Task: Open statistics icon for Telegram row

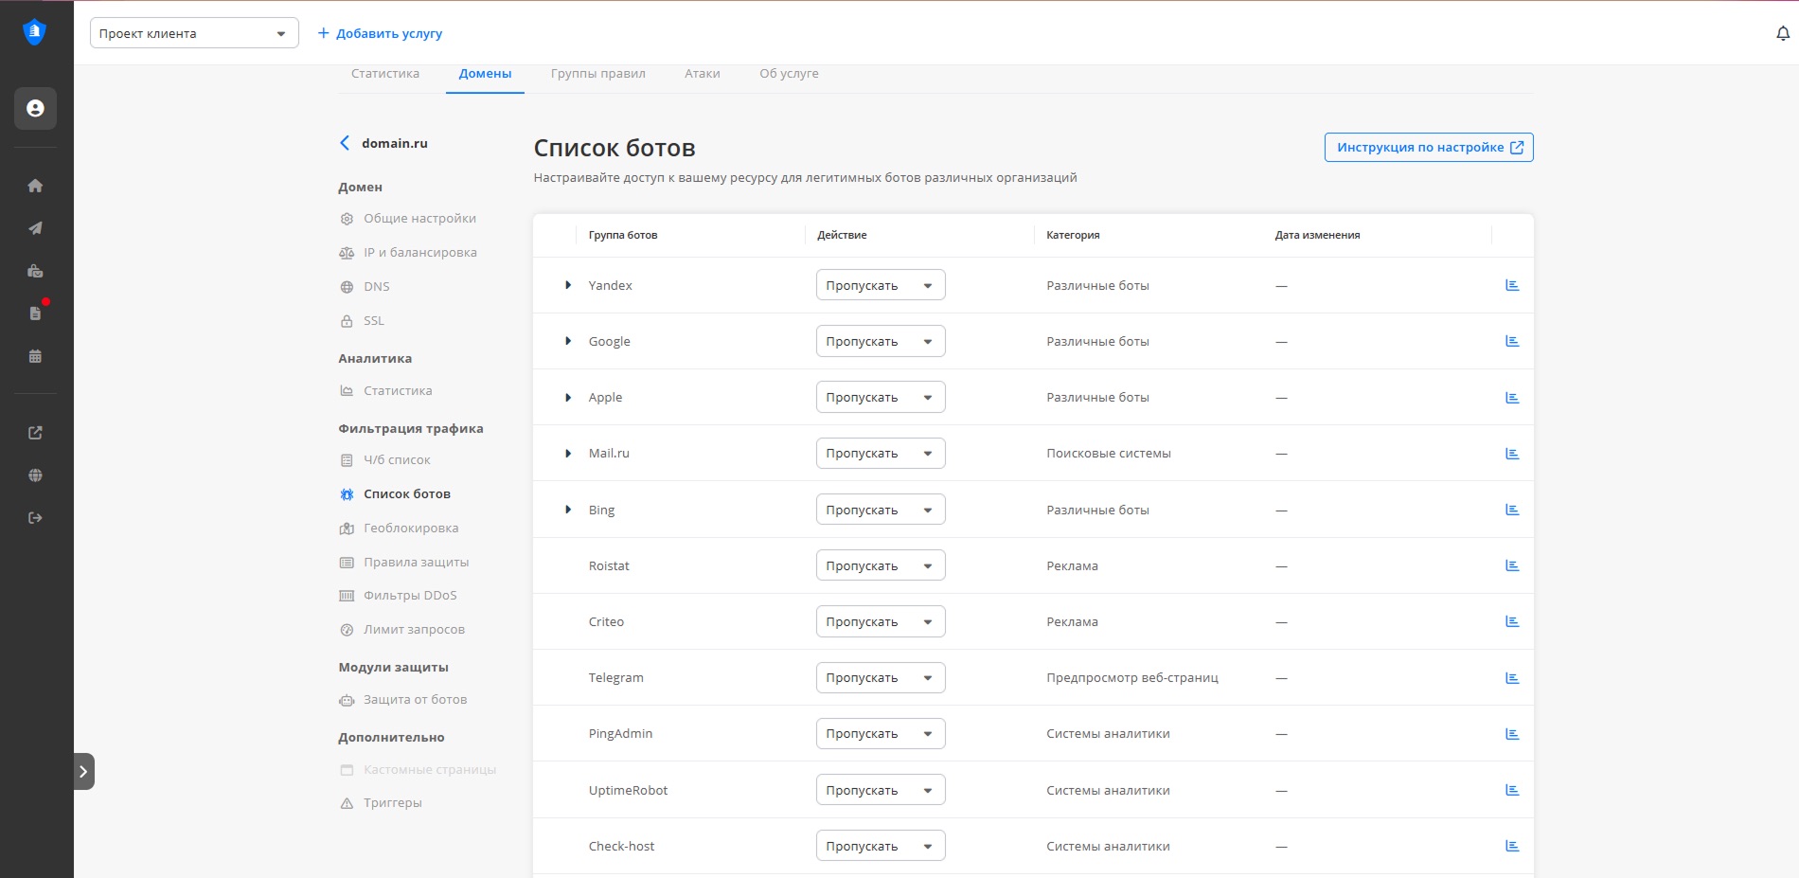Action: pyautogui.click(x=1512, y=678)
